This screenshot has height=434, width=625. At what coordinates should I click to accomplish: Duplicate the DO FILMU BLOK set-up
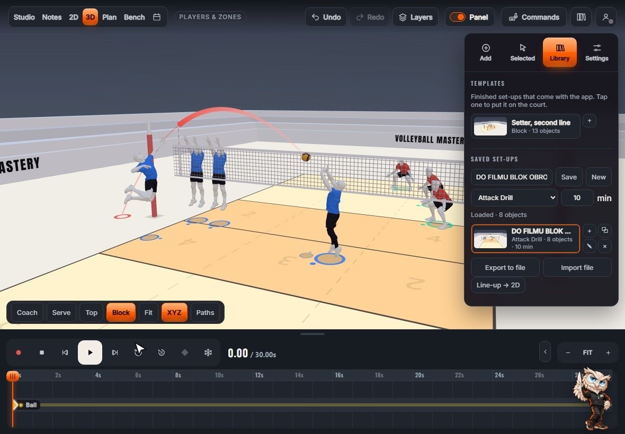pyautogui.click(x=605, y=231)
